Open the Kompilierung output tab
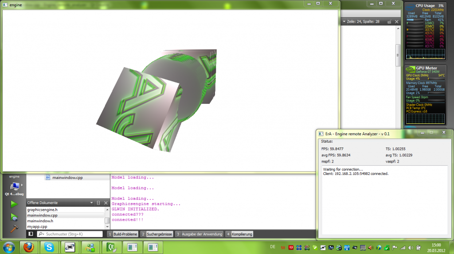 pyautogui.click(x=239, y=234)
